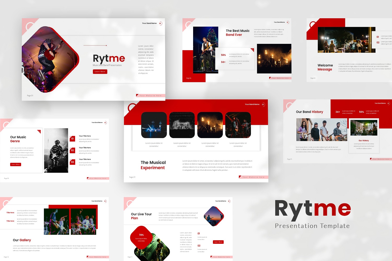392x261 pixels.
Task: Click the Rytme title text on the first slide
Action: tap(109, 58)
